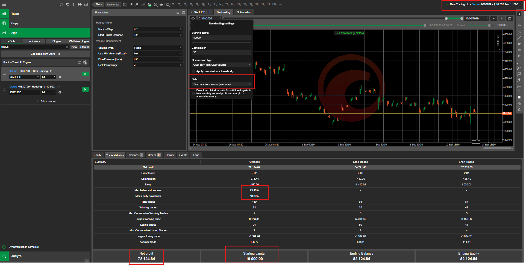Open the plugins puzzle icon in top bar

click(80, 4)
